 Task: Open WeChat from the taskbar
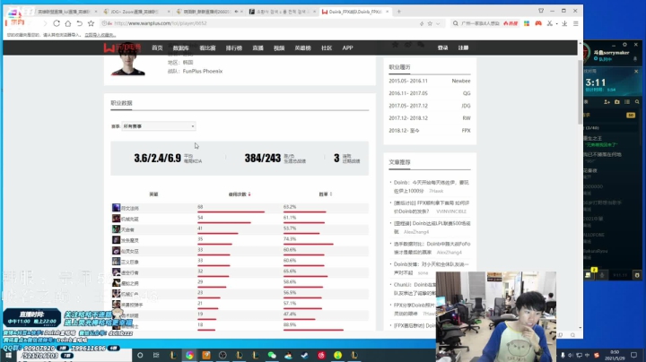click(x=272, y=355)
